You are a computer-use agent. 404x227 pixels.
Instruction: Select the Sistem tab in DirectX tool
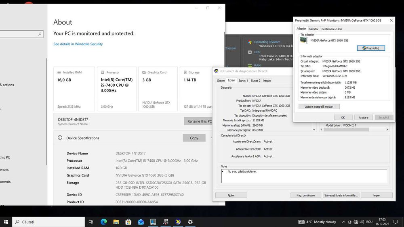(x=221, y=81)
